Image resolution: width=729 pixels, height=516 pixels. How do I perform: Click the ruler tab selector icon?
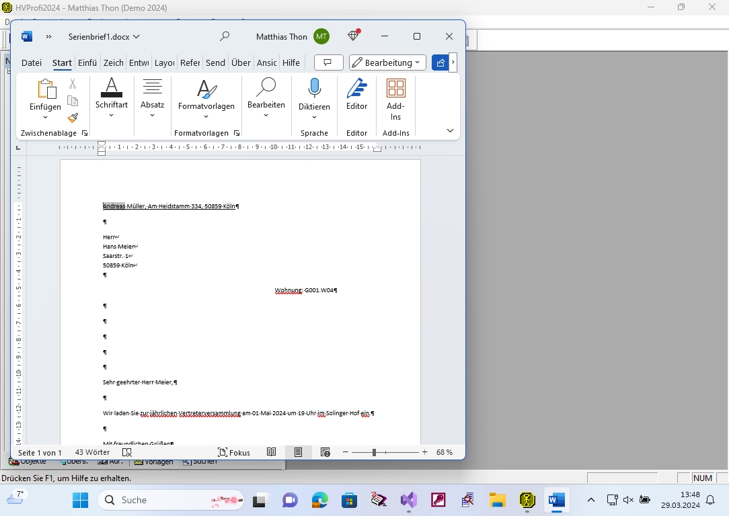coord(18,148)
